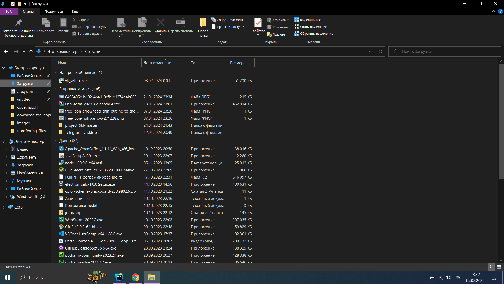Click the Rename ribbon icon

coord(181,23)
